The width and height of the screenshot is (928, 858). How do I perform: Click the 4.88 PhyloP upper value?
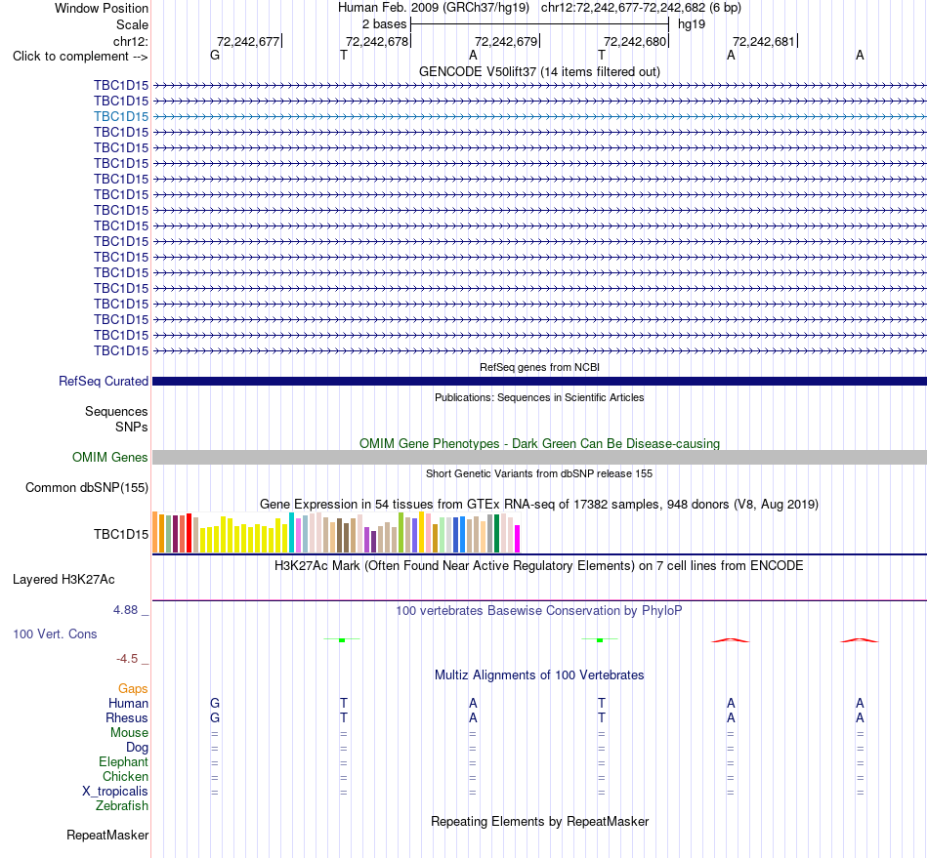pyautogui.click(x=125, y=610)
